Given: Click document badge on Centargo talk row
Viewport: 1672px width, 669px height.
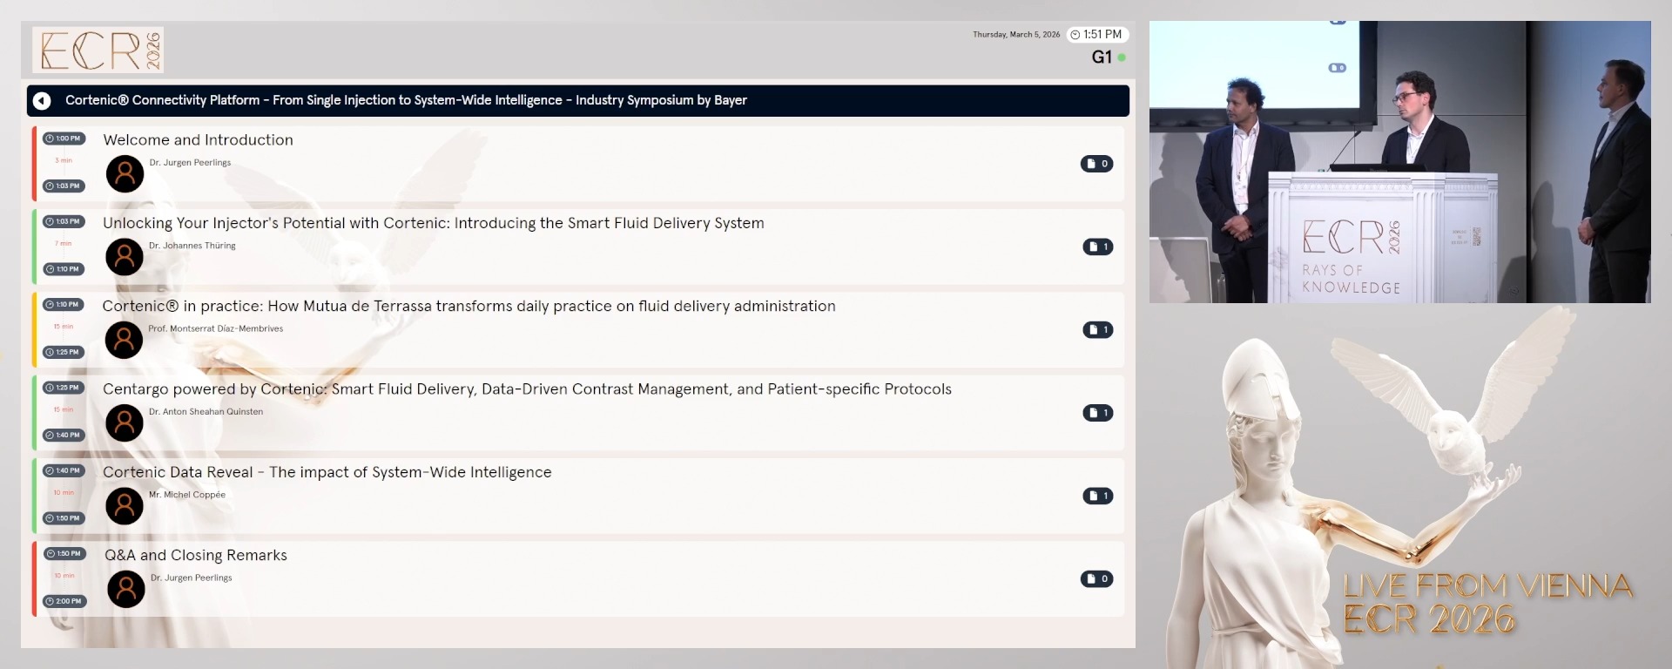Looking at the screenshot, I should tap(1097, 413).
